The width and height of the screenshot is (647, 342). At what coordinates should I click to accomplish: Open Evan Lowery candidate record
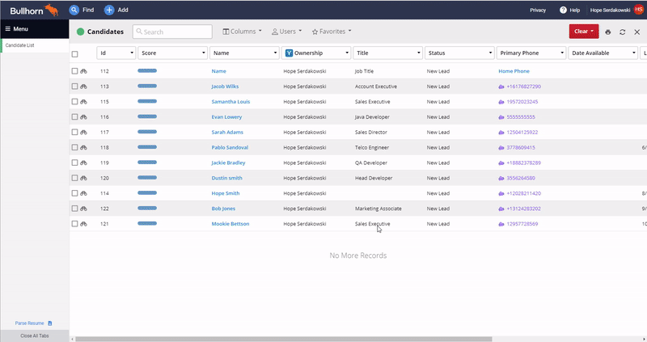click(226, 117)
